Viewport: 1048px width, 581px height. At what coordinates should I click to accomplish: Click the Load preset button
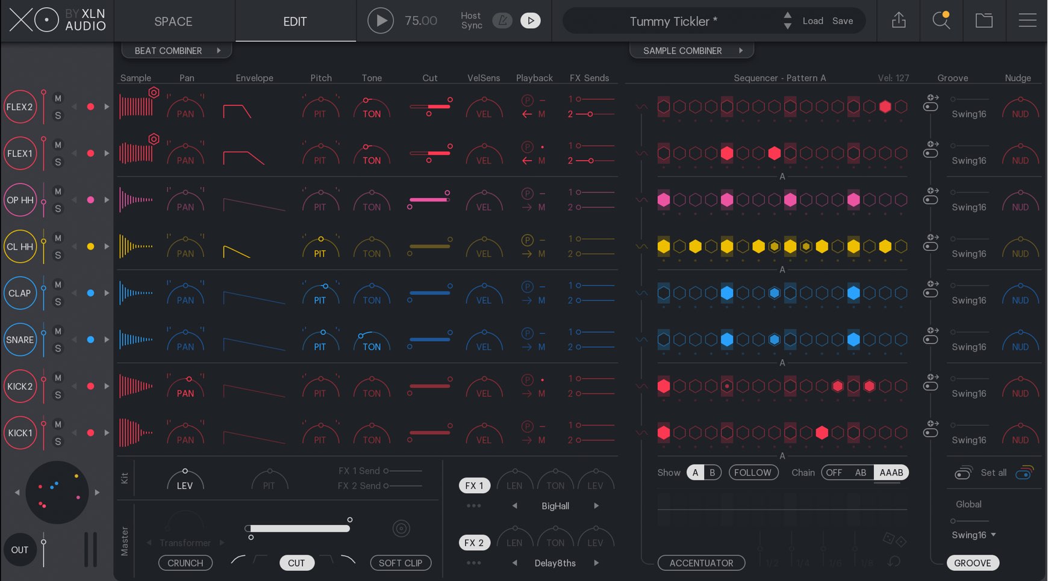(813, 20)
